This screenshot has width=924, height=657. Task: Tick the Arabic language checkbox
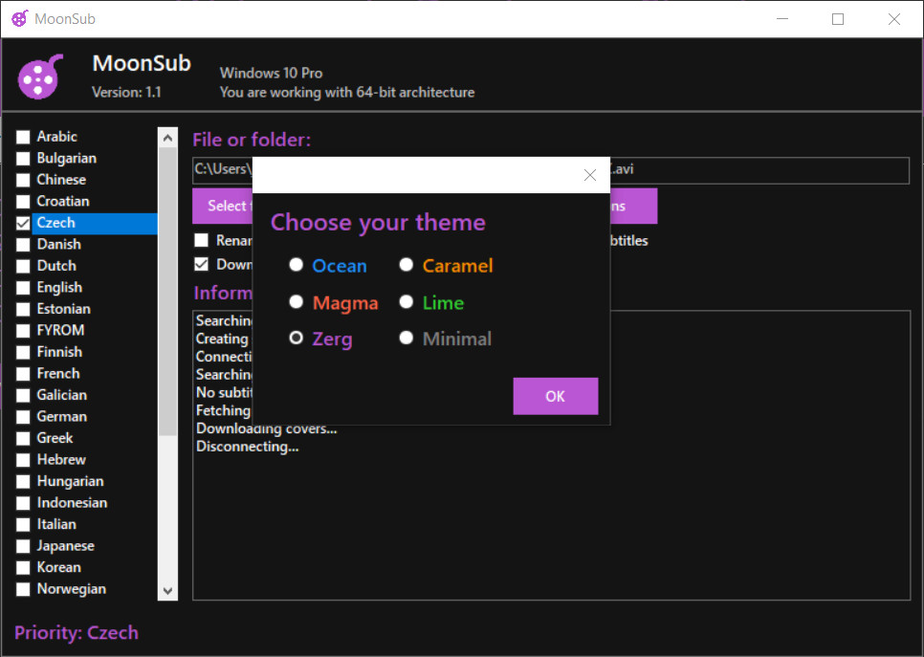23,137
